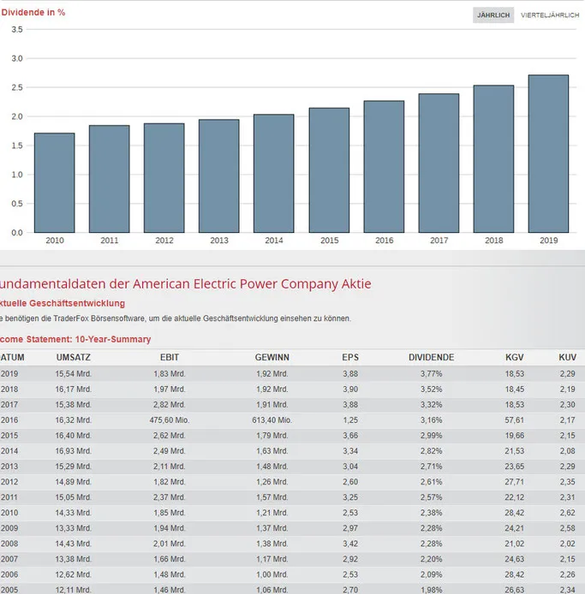Select EPS value 3,90
Image resolution: width=585 pixels, height=594 pixels.
point(350,389)
